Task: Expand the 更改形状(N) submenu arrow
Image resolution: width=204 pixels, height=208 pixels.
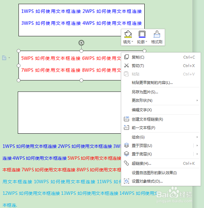Action: pyautogui.click(x=197, y=101)
